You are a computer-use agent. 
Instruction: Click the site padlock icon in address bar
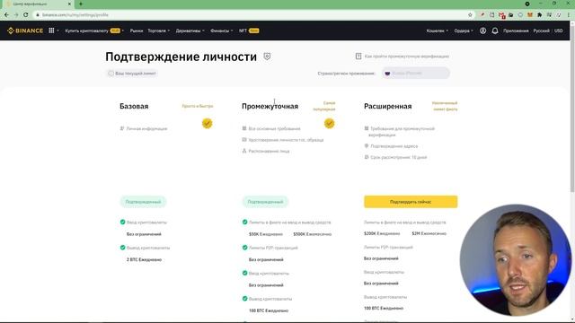pos(38,15)
